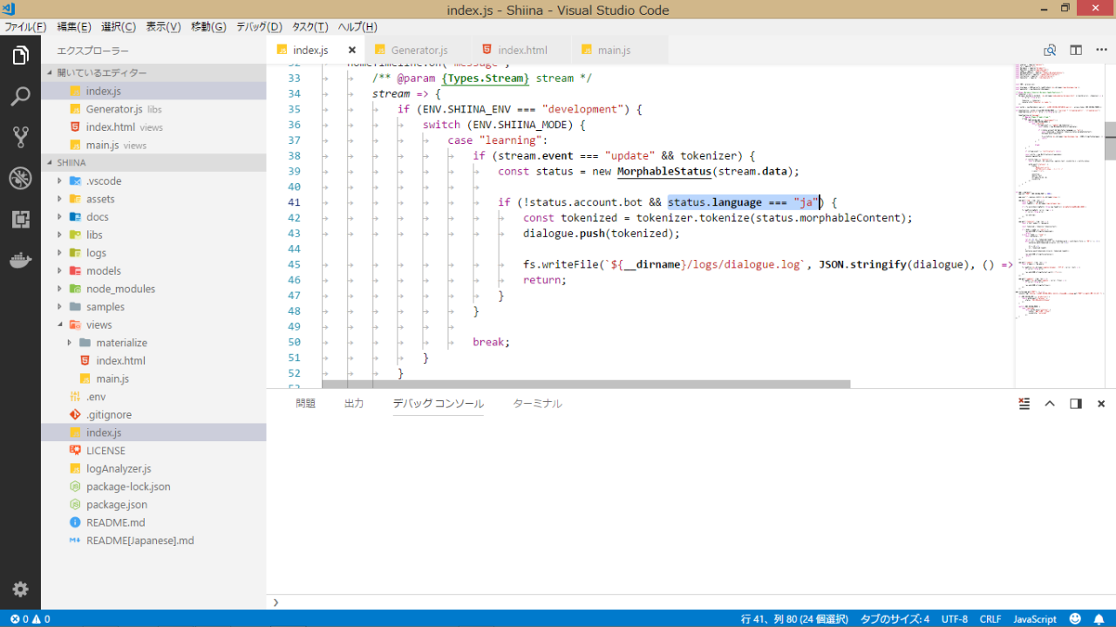Show errors and warnings in status bar
This screenshot has height=627, width=1116.
pyautogui.click(x=30, y=619)
